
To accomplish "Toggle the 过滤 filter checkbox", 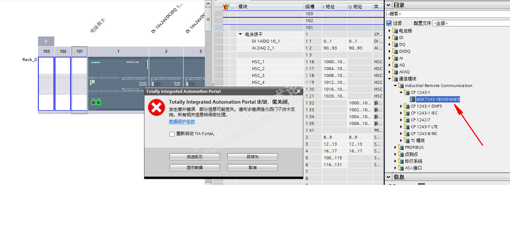I will click(x=389, y=23).
